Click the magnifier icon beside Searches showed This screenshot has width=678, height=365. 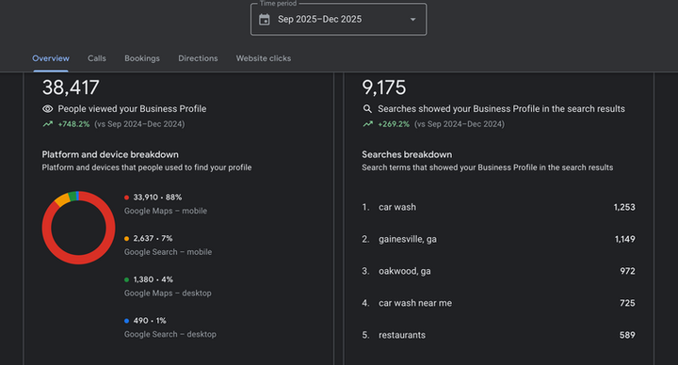(x=367, y=109)
